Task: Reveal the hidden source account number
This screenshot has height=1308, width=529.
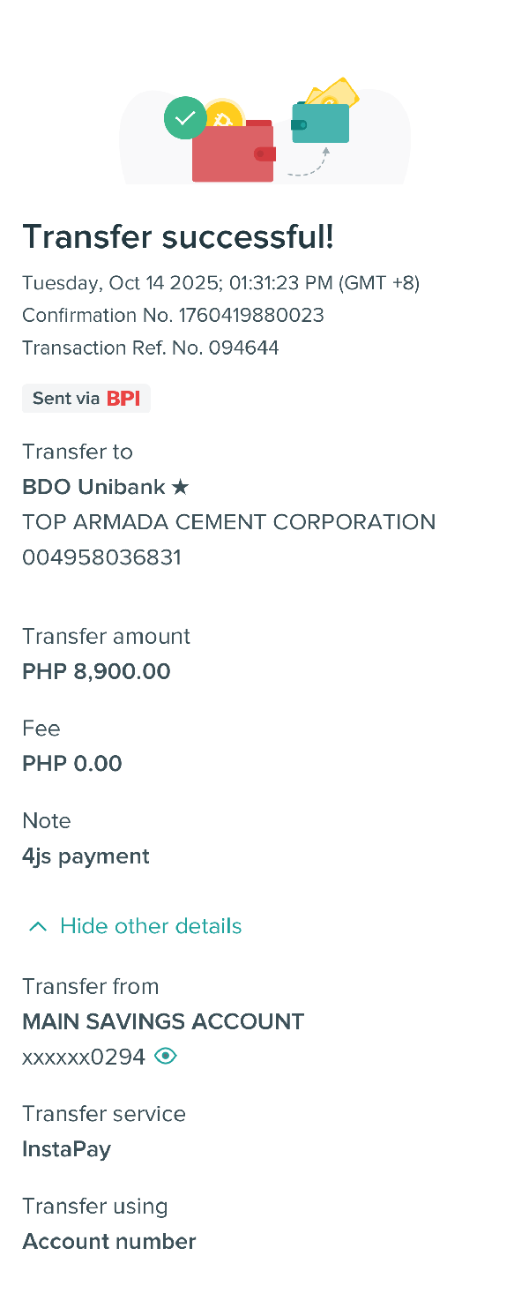Action: (166, 1056)
